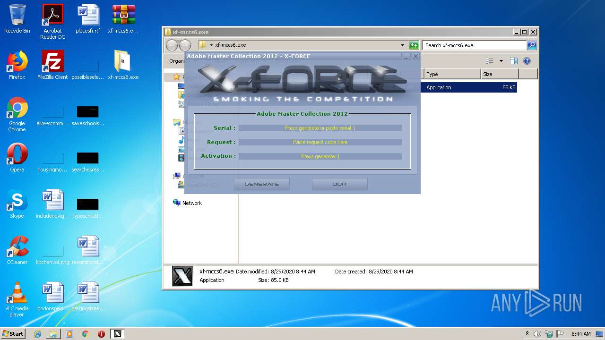Select saveschools black thumbnail file
This screenshot has height=340, width=605.
click(88, 115)
